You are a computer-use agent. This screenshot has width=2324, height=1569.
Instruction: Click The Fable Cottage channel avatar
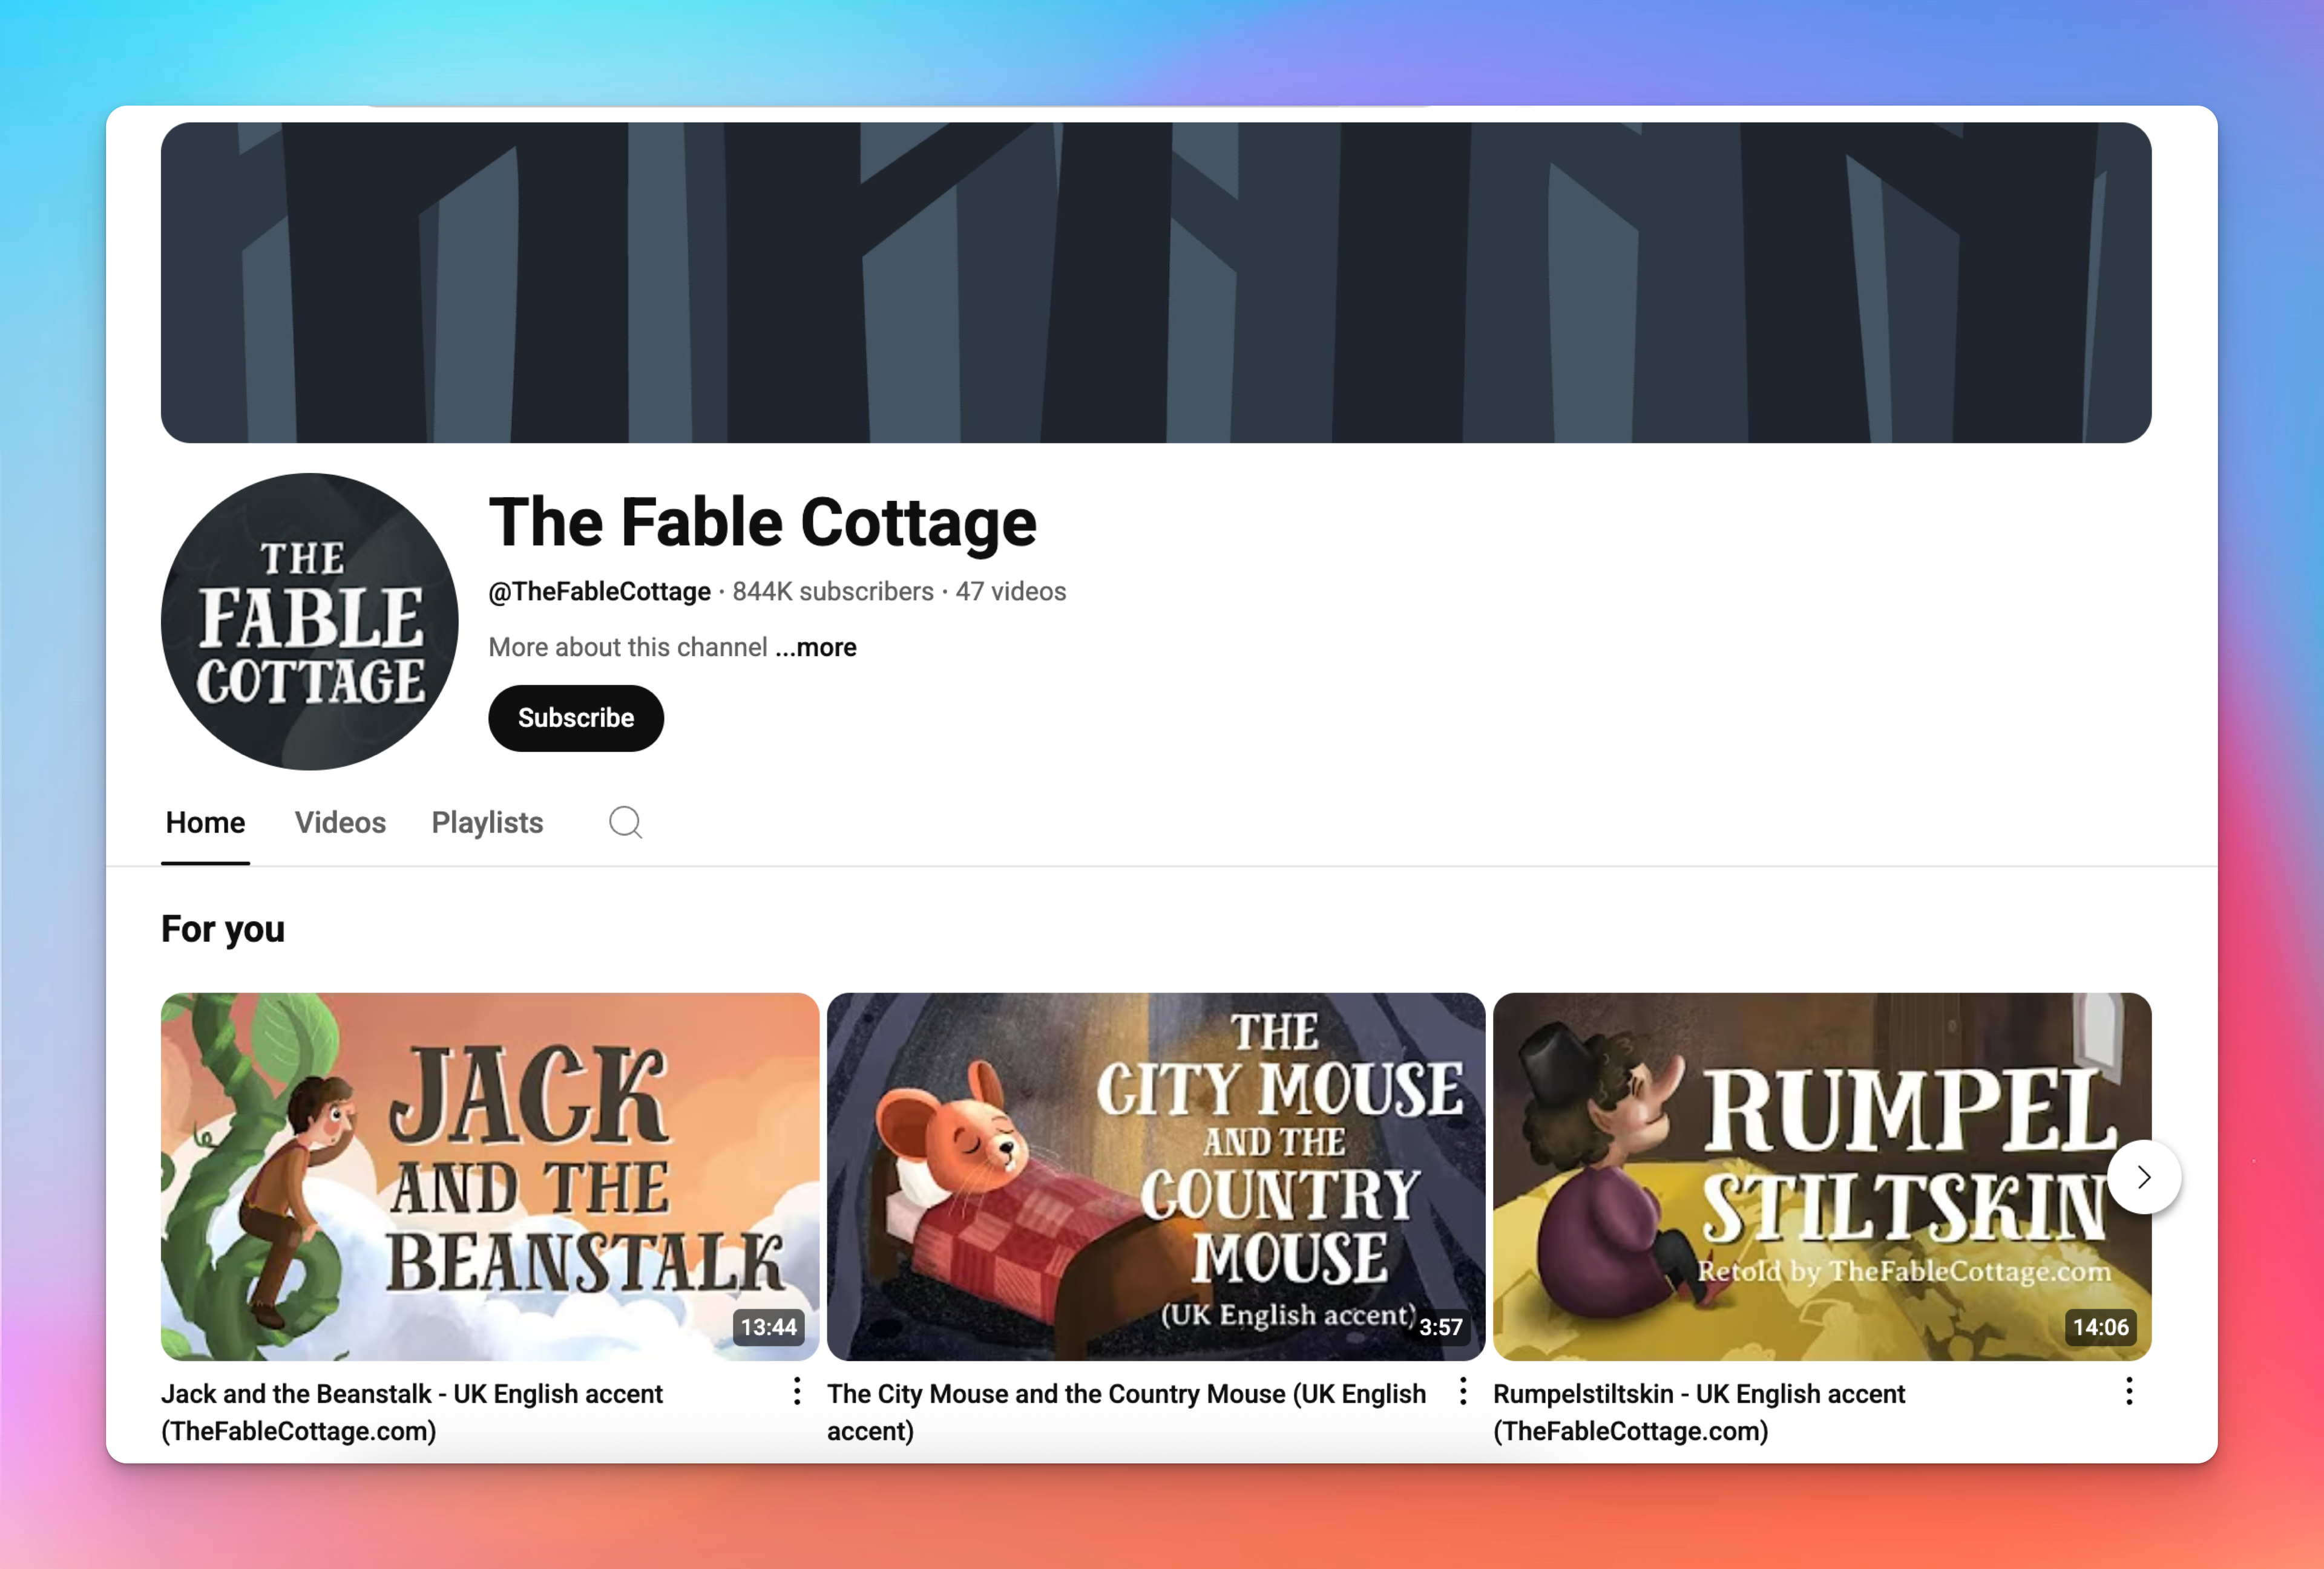310,622
